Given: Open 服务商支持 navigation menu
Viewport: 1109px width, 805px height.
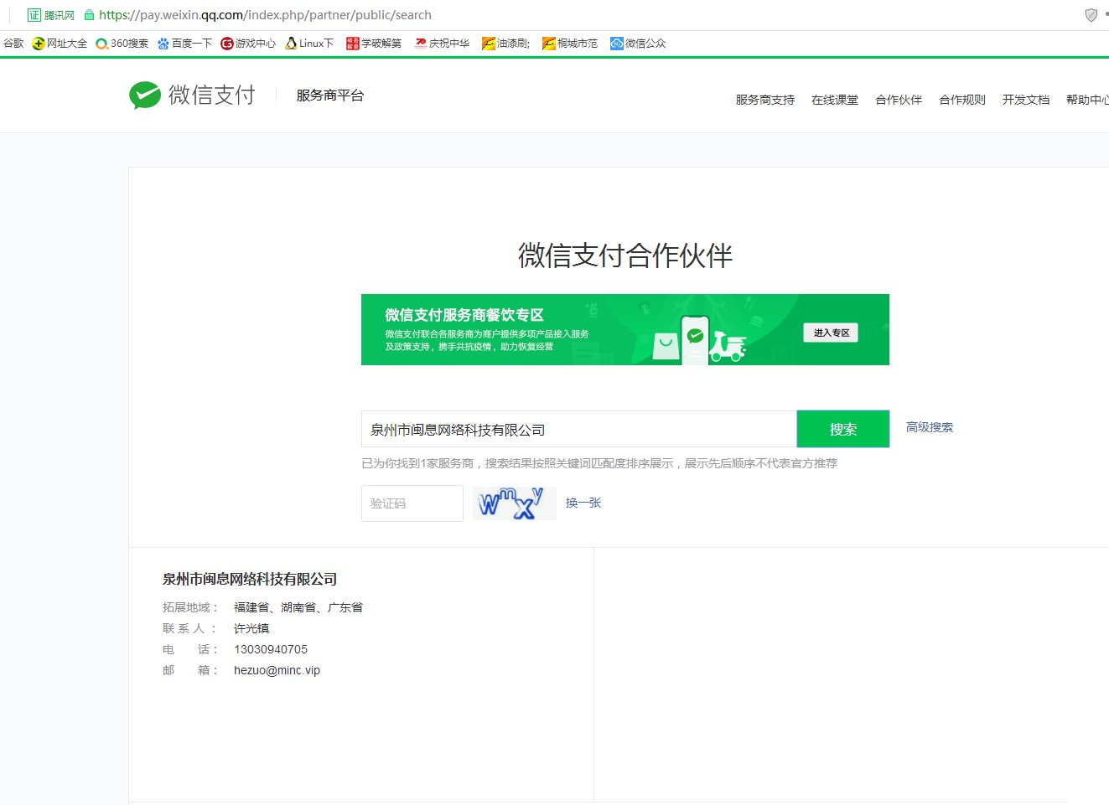Looking at the screenshot, I should point(764,100).
